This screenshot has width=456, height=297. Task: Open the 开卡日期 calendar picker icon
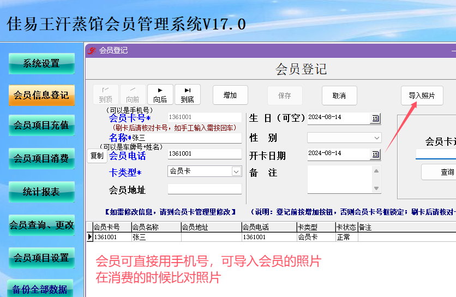tap(375, 155)
